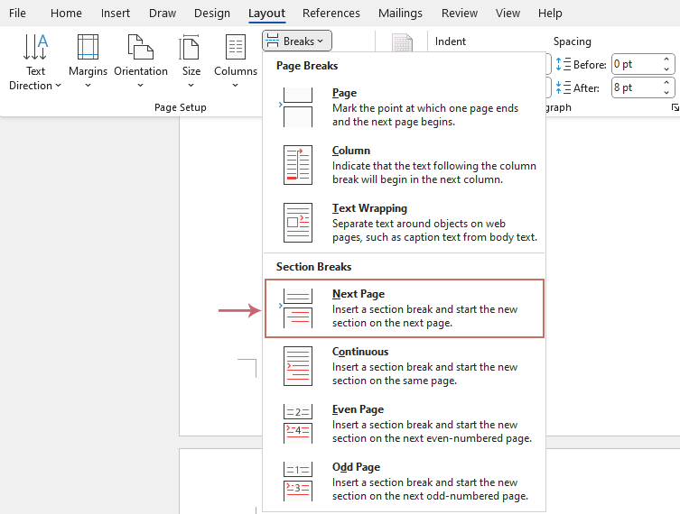Open the Home ribbon tab
The image size is (680, 514).
(66, 14)
